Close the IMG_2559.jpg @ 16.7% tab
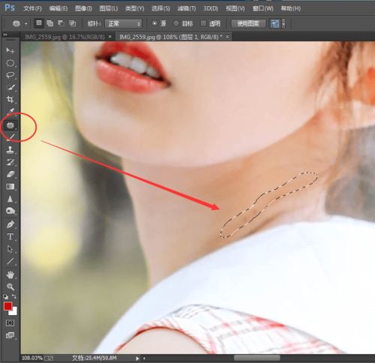The width and height of the screenshot is (375, 363). 110,37
